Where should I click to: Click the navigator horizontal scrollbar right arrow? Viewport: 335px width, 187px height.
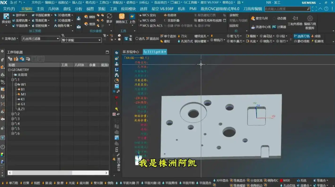pyautogui.click(x=106, y=173)
